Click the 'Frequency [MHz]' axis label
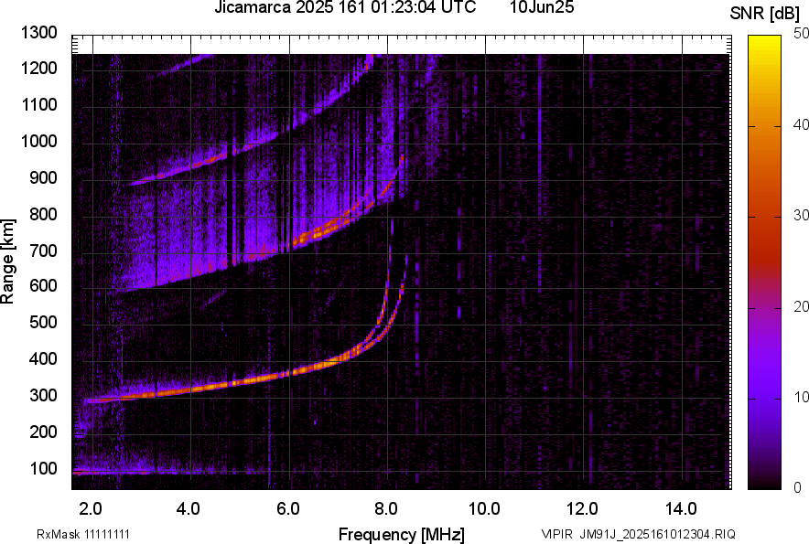809x544 pixels. point(402,534)
